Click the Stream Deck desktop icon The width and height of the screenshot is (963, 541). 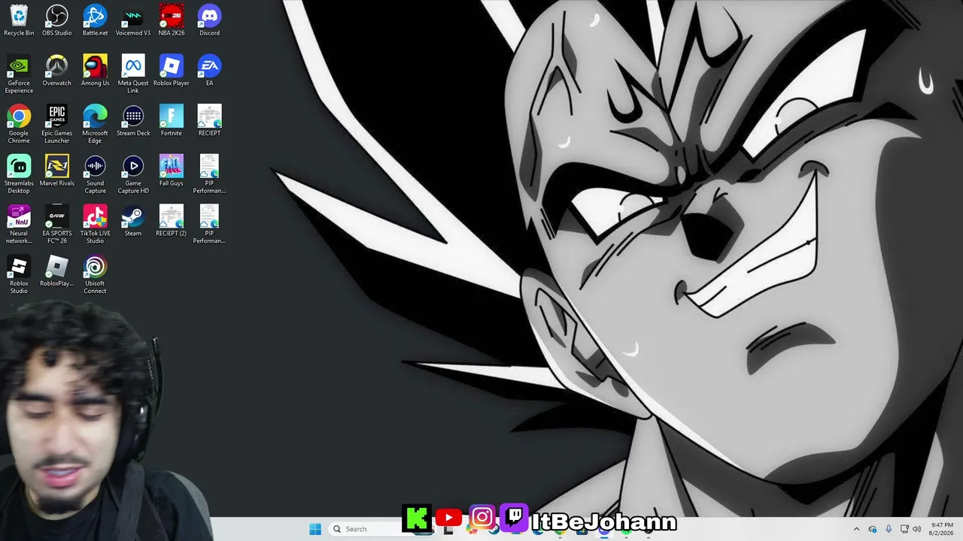click(x=133, y=121)
